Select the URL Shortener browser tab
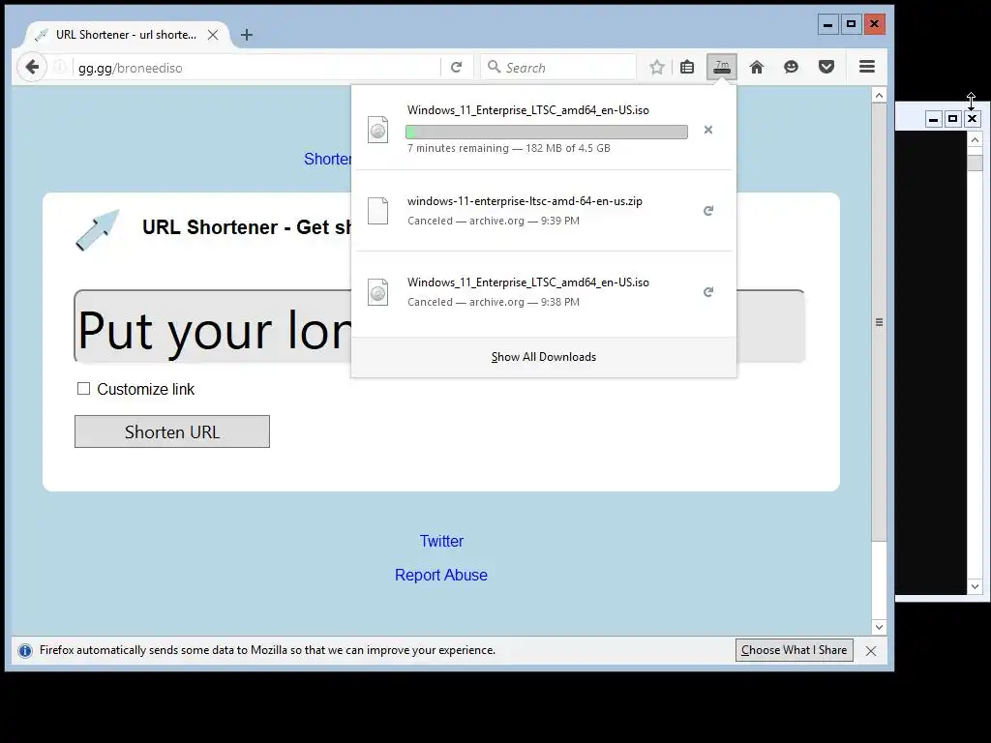 pyautogui.click(x=127, y=35)
